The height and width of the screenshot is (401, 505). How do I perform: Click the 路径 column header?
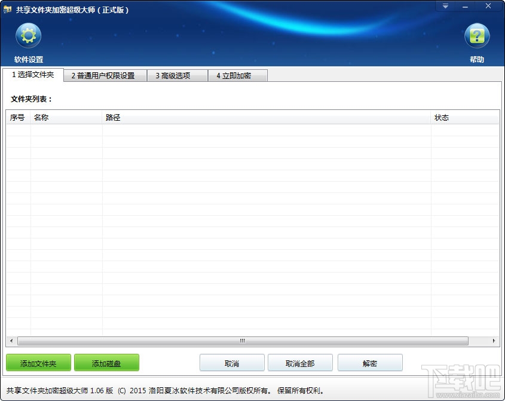pos(112,118)
